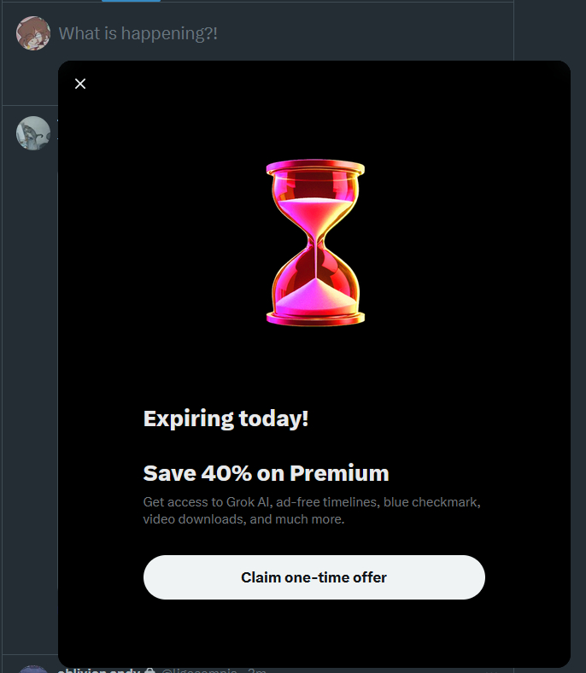Click the tweet's 2m timestamp
The height and width of the screenshot is (673, 586).
(x=257, y=670)
